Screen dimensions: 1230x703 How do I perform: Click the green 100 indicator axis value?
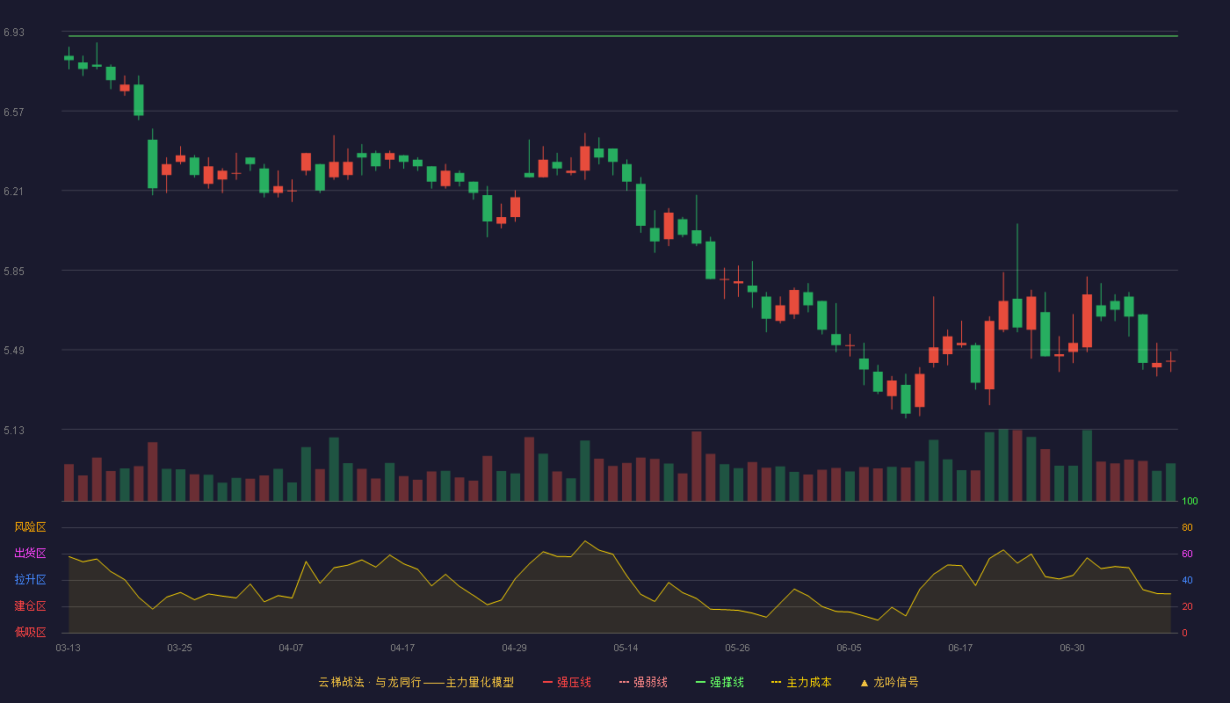pos(1190,502)
